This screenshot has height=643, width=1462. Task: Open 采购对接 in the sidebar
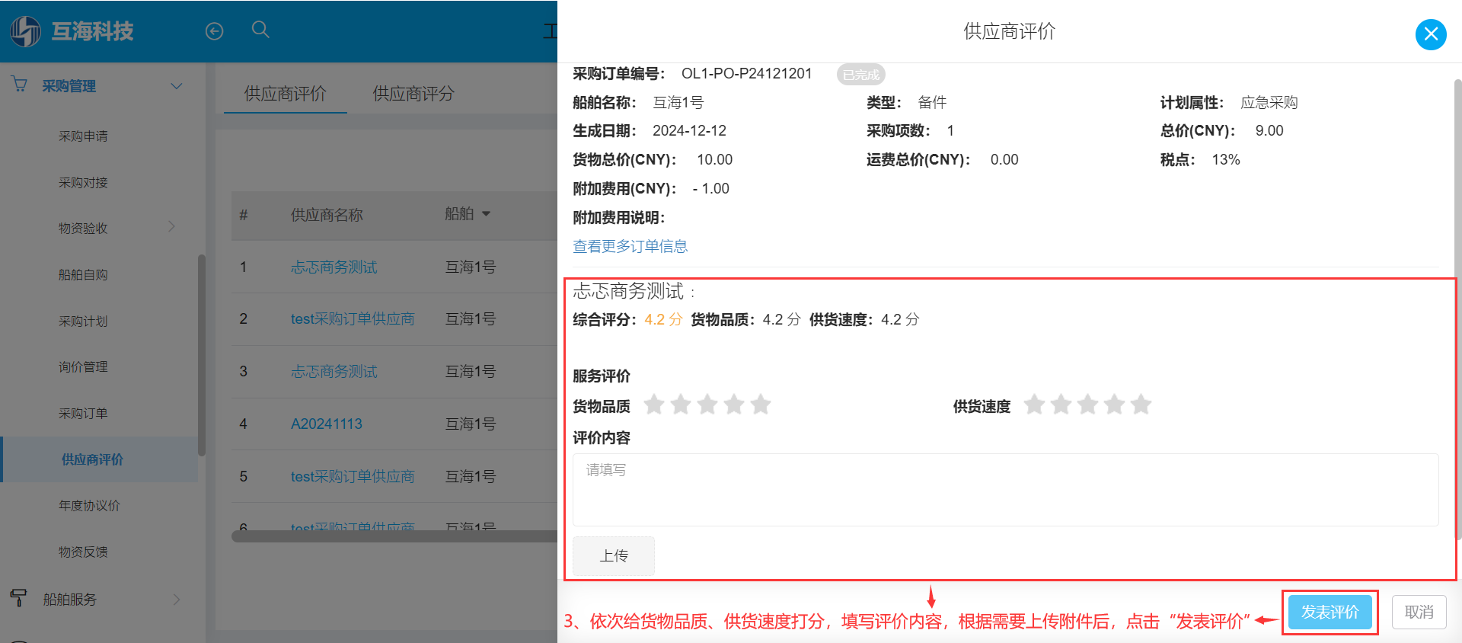point(83,182)
